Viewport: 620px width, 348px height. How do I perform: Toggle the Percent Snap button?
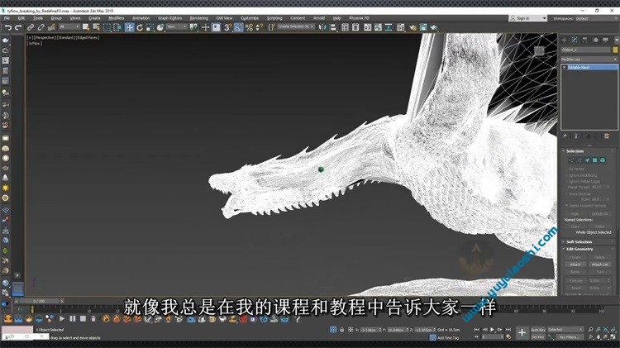click(x=249, y=27)
